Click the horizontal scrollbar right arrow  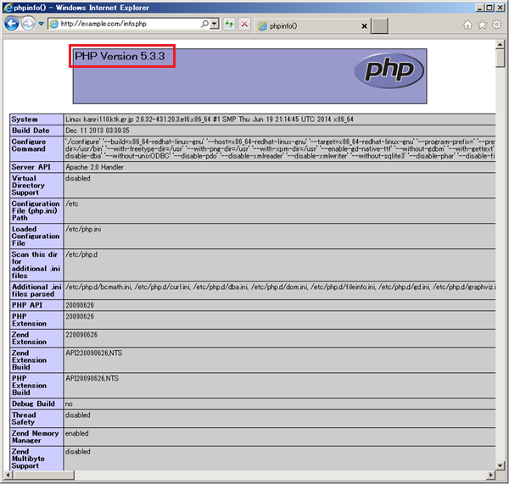[491, 475]
